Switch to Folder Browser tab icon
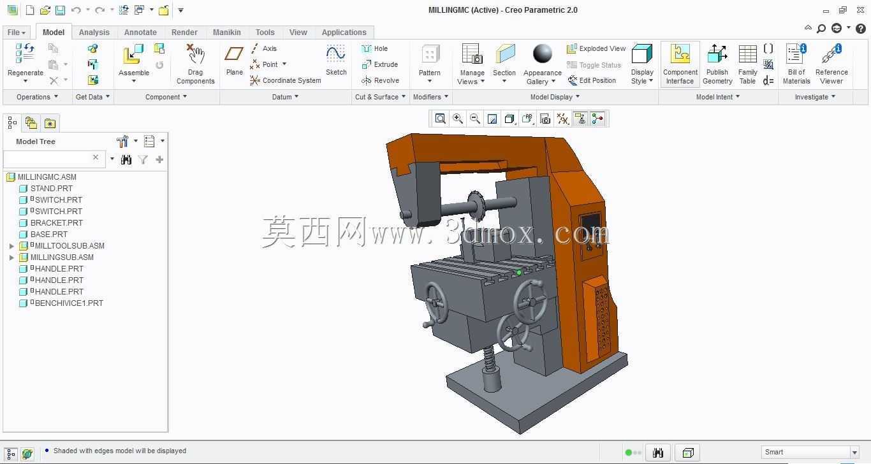 [31, 123]
